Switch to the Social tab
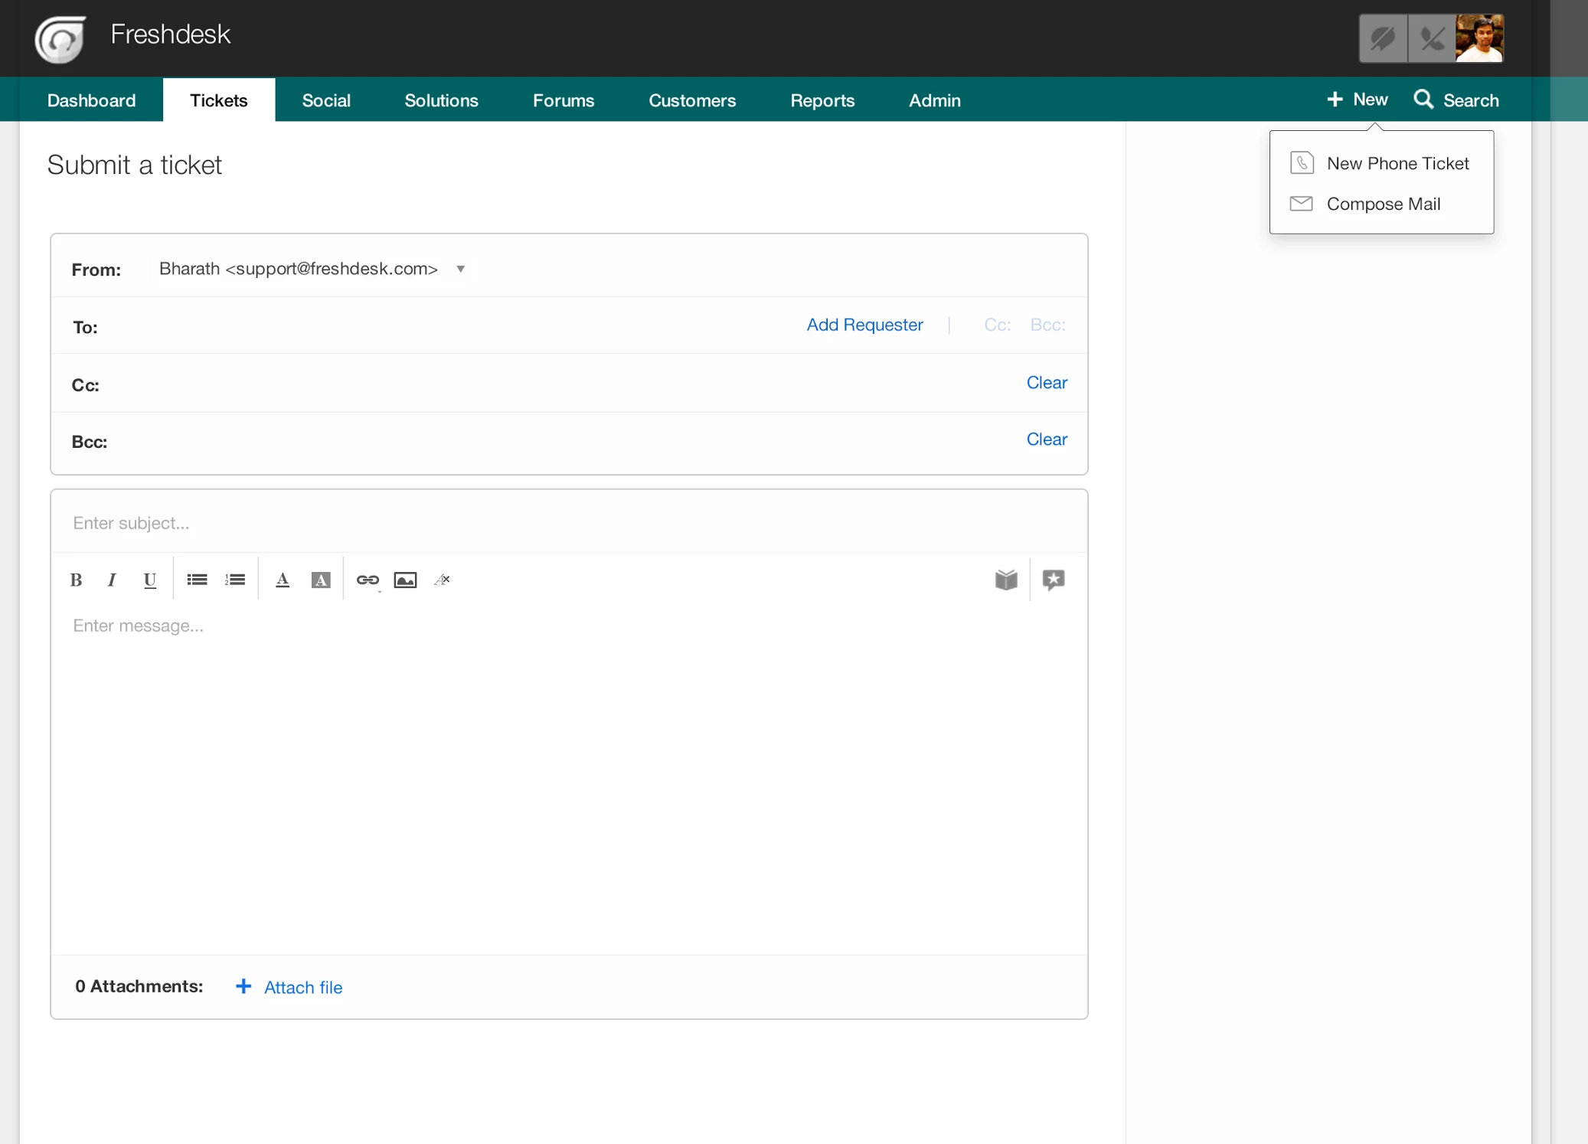The image size is (1588, 1144). pyautogui.click(x=326, y=100)
